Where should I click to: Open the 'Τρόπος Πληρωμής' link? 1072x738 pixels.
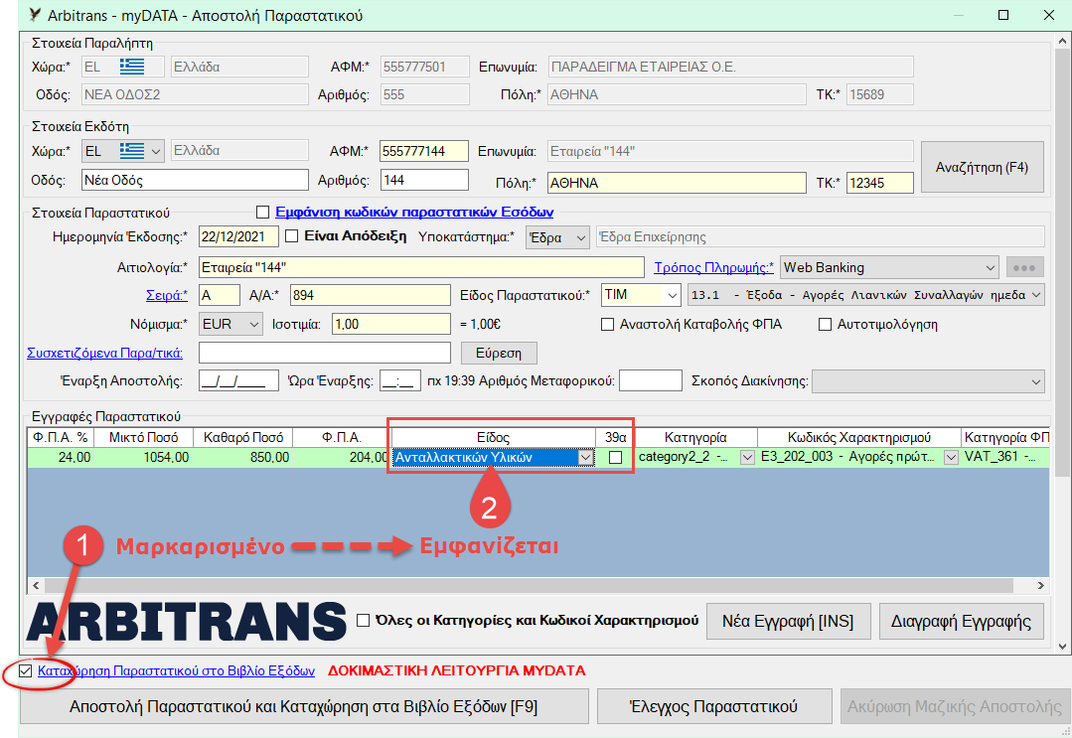coord(713,267)
